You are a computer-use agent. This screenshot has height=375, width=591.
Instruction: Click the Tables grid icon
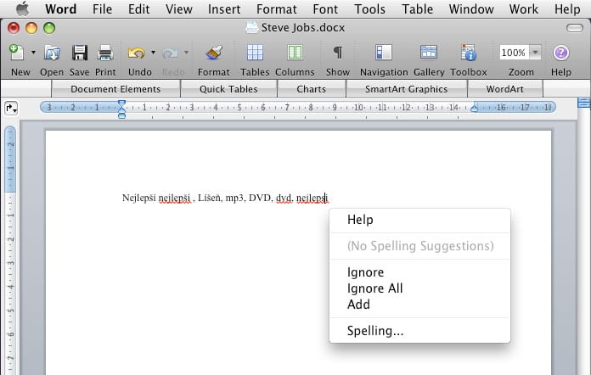point(256,53)
